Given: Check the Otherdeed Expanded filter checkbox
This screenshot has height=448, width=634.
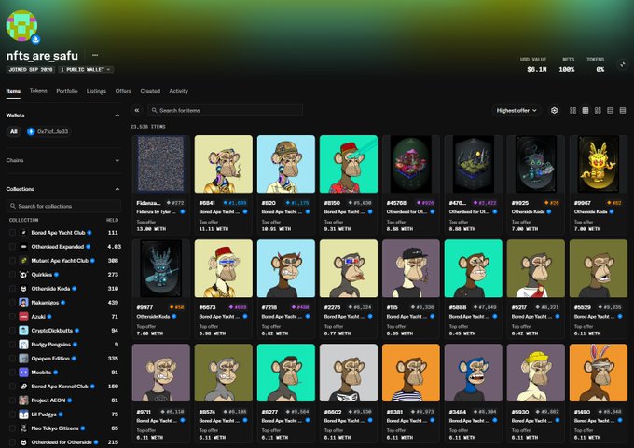Looking at the screenshot, I should coord(12,247).
